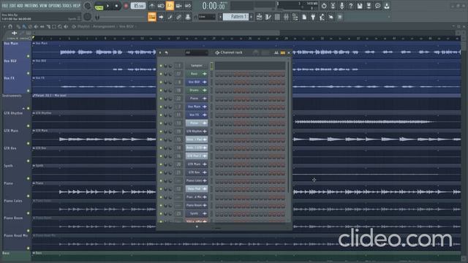This screenshot has height=263, width=468.
Task: Click the Stop transport button
Action: pos(116,6)
